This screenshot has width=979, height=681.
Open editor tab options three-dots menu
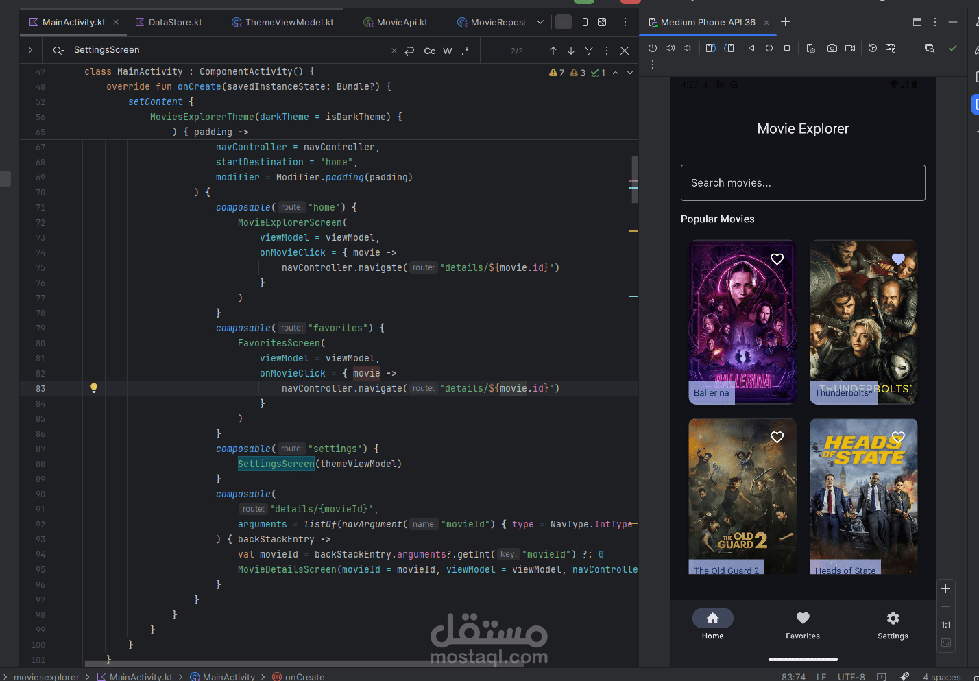[x=625, y=22]
